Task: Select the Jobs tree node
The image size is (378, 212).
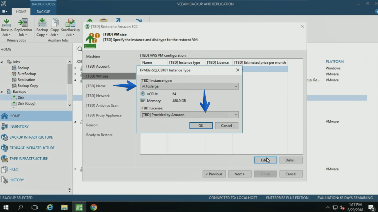Action: coord(16,62)
